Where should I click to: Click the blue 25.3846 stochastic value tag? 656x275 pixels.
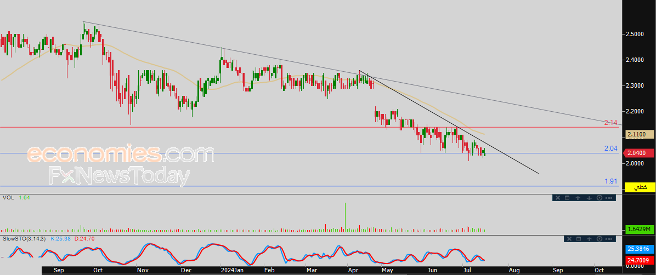[639, 249]
